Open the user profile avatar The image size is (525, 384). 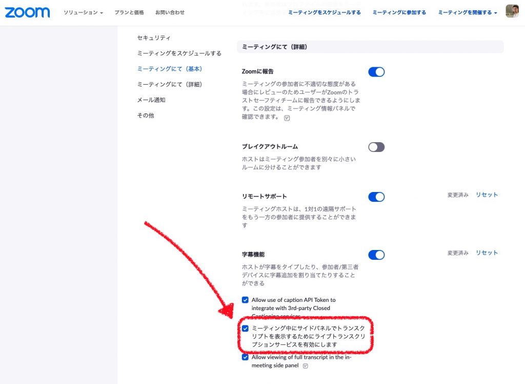512,11
